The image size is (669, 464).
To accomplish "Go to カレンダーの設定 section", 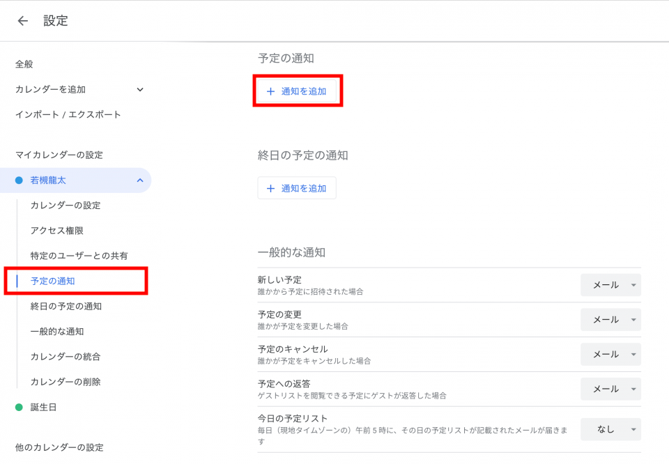I will (66, 206).
